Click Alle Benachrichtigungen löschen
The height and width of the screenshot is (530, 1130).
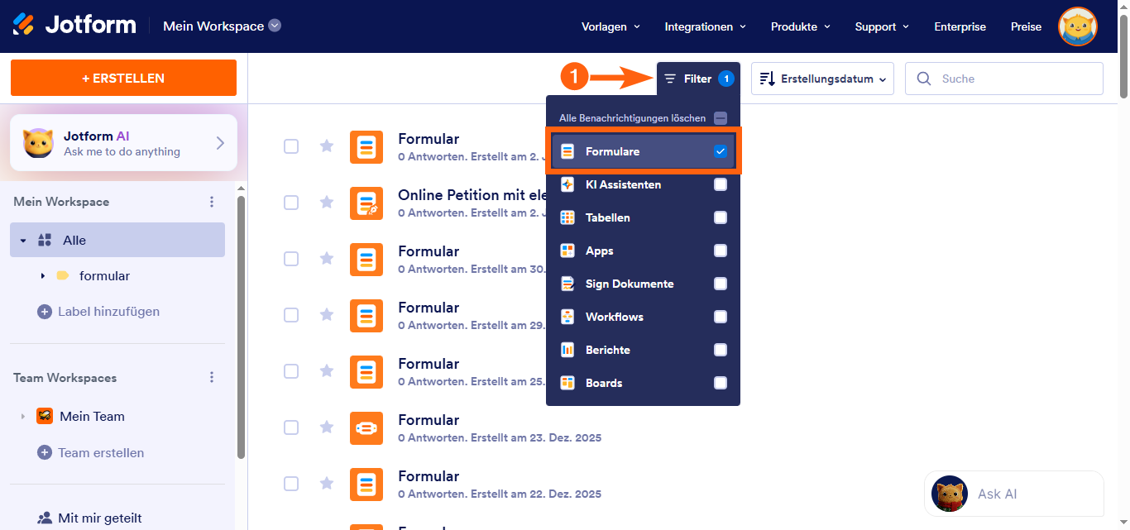click(x=633, y=118)
